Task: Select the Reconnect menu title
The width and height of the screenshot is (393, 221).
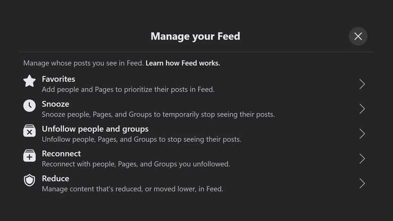Action: tap(61, 153)
